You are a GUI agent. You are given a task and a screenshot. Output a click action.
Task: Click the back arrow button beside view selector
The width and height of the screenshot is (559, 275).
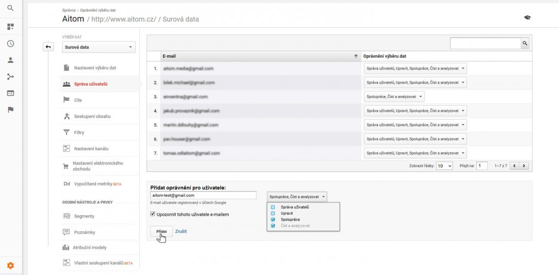pyautogui.click(x=48, y=47)
